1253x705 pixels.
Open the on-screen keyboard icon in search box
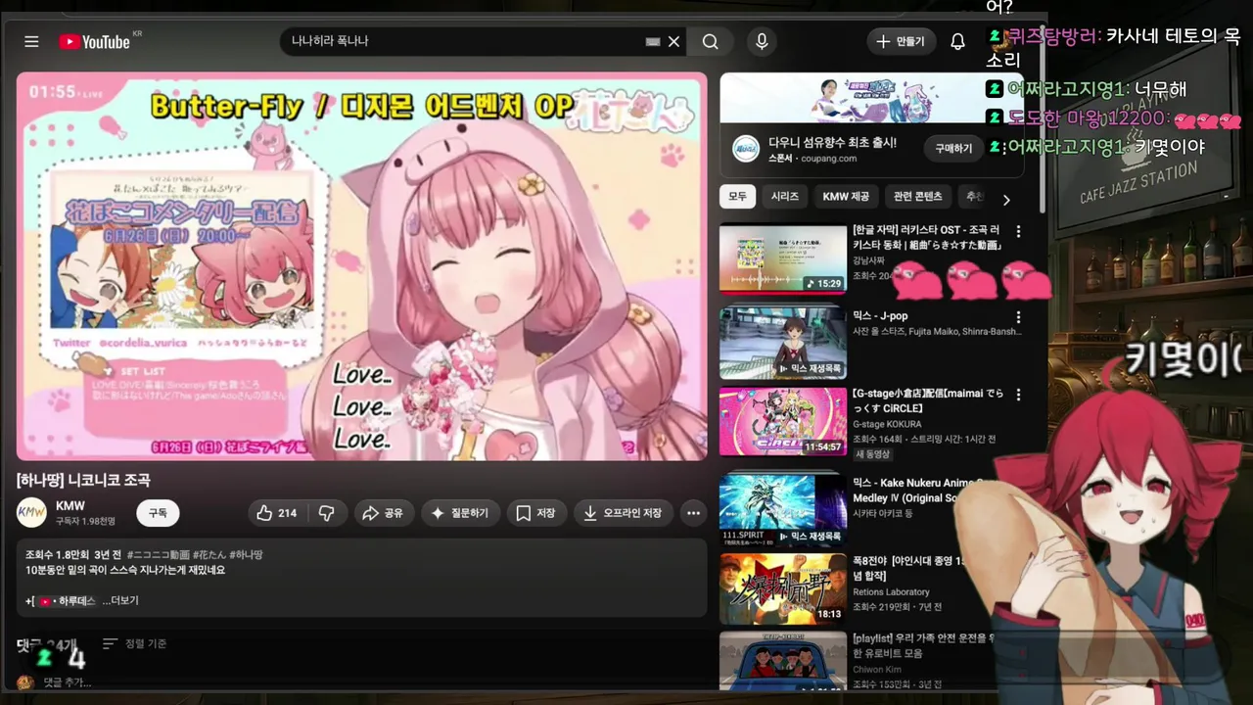653,41
